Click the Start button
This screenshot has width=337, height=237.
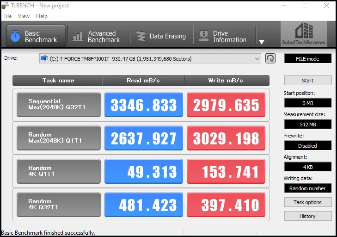tap(308, 81)
